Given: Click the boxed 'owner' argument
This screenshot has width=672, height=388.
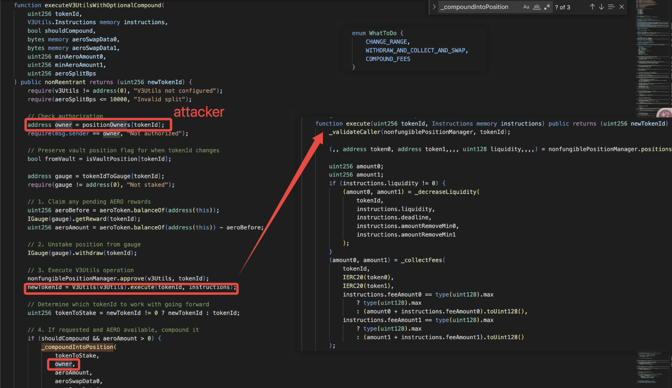Looking at the screenshot, I should click(x=64, y=364).
